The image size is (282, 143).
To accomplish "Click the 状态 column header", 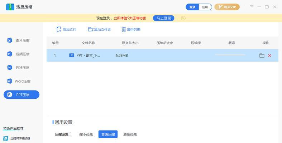I will (231, 43).
